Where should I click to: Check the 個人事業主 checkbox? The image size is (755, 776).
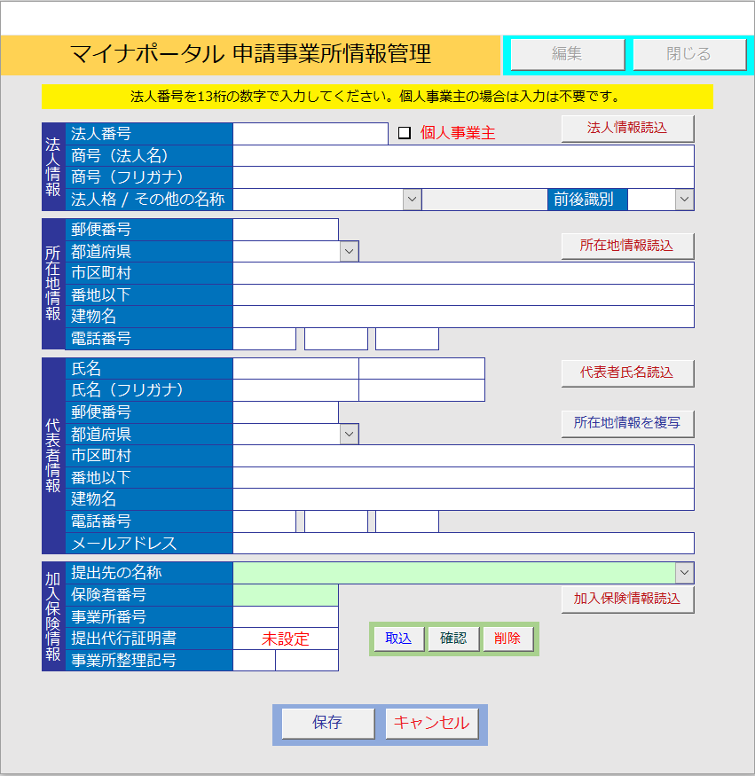tap(405, 133)
